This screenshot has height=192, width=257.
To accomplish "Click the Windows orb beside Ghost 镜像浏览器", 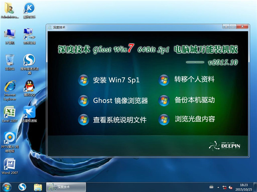I will [x=84, y=100].
